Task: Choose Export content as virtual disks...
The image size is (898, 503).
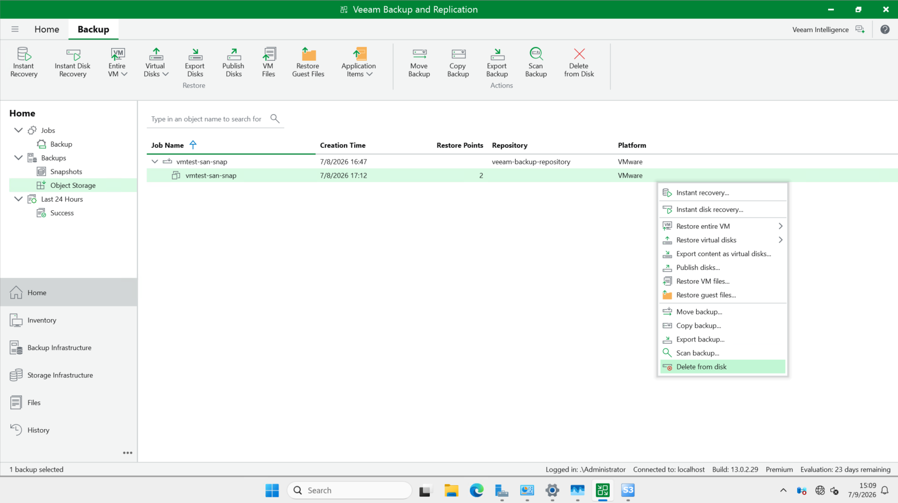Action: point(723,254)
